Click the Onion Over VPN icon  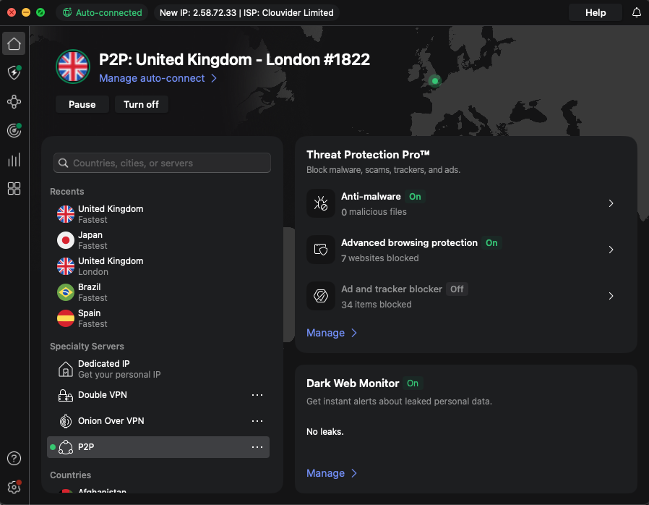pyautogui.click(x=65, y=421)
